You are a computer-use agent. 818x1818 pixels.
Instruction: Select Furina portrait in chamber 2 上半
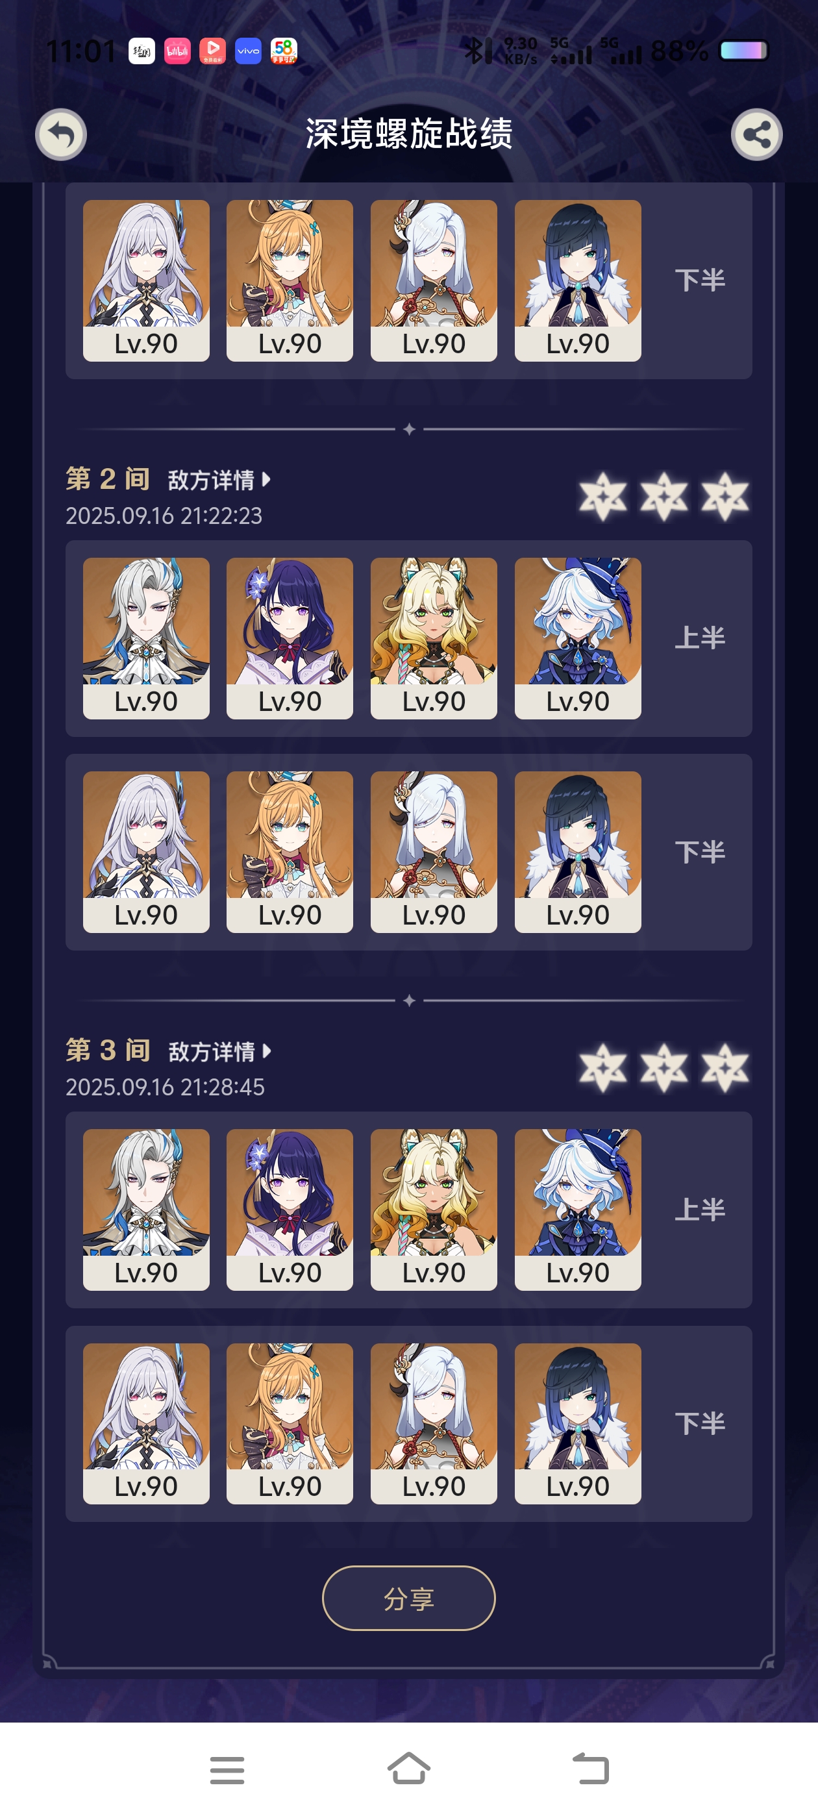click(x=578, y=638)
